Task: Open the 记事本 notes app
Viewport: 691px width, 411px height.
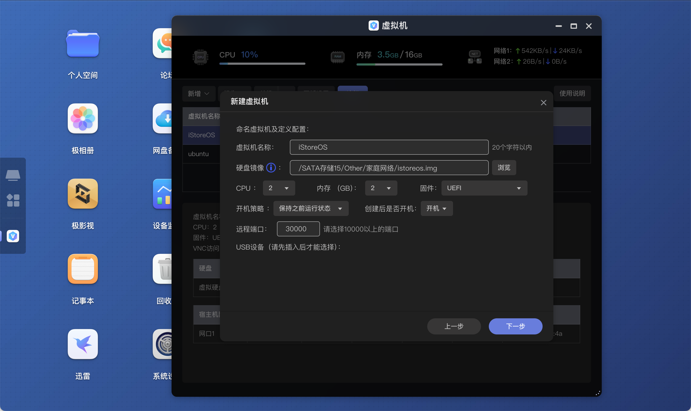Action: (83, 269)
